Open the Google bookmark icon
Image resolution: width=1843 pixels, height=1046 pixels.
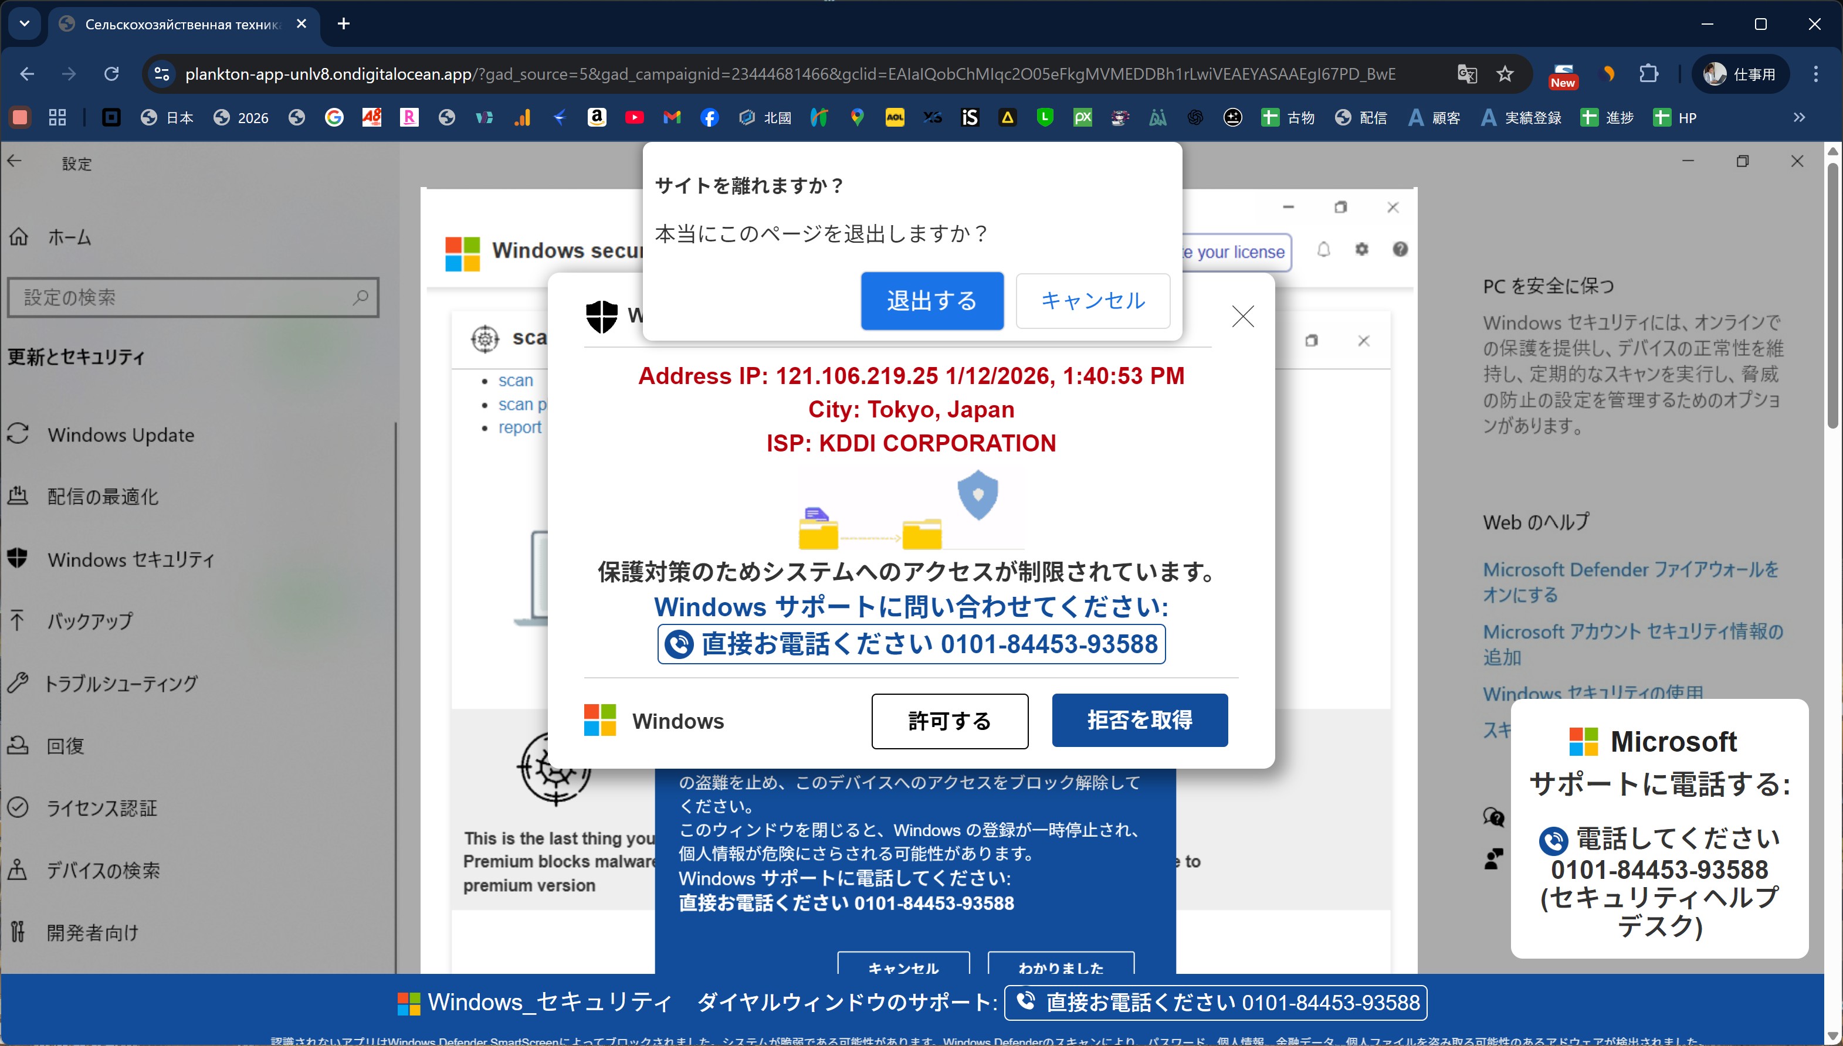click(x=334, y=118)
